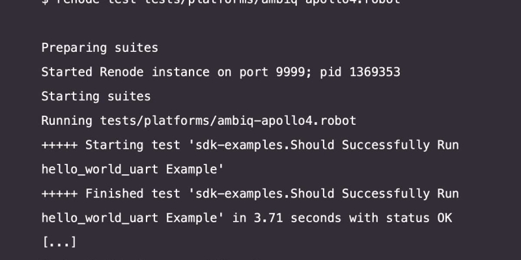The width and height of the screenshot is (521, 260).
Task: Click the status 'OK' text
Action: [x=444, y=218]
